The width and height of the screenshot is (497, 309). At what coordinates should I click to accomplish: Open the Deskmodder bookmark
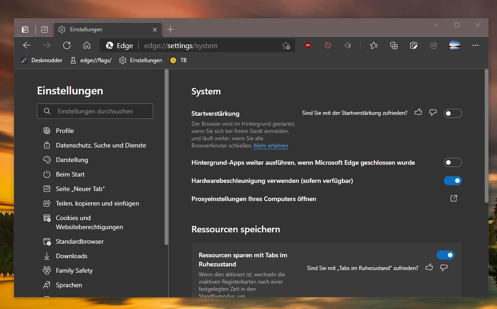[42, 60]
